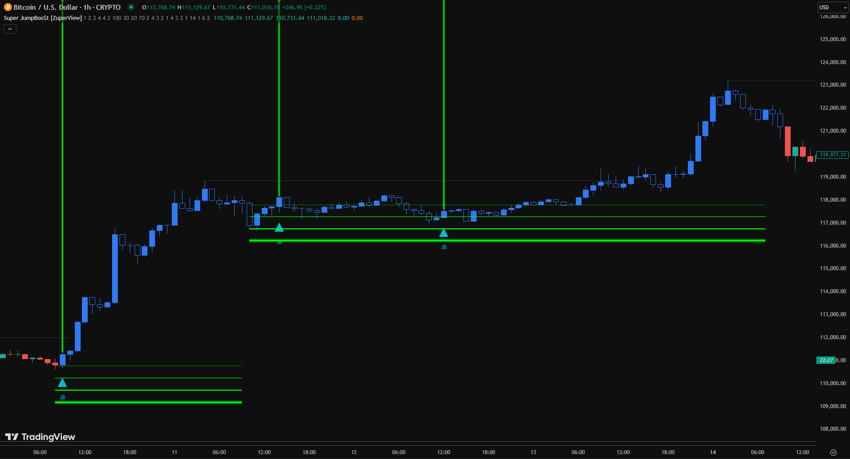This screenshot has width=850, height=459.
Task: Click the Bitcoin logo icon
Action: (x=8, y=7)
